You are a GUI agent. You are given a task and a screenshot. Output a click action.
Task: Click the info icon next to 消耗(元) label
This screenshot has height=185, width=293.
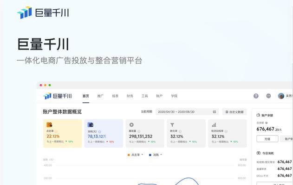pyautogui.click(x=99, y=132)
